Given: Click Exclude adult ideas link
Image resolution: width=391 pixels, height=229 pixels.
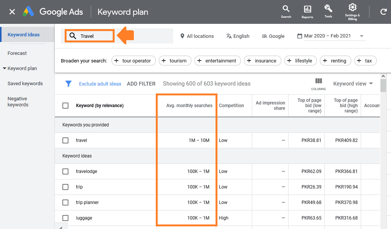Looking at the screenshot, I should click(x=100, y=84).
